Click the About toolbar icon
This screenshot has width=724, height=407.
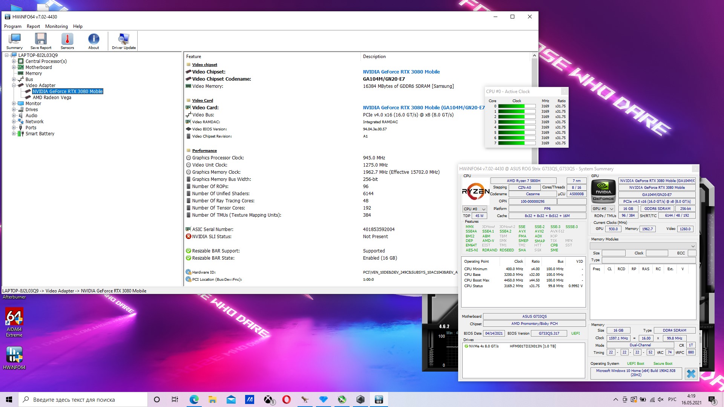(94, 41)
